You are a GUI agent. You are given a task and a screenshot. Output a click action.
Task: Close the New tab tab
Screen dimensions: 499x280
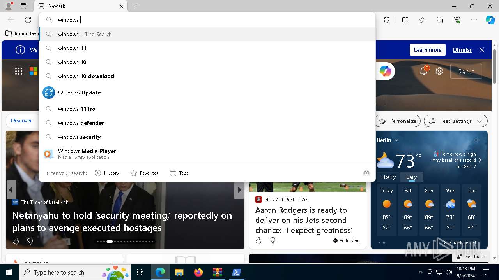click(121, 6)
